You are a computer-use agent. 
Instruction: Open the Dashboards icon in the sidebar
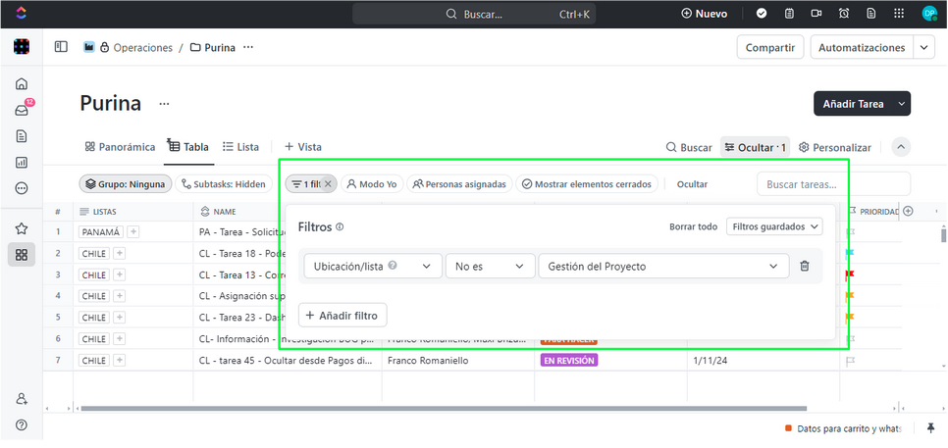pos(22,162)
